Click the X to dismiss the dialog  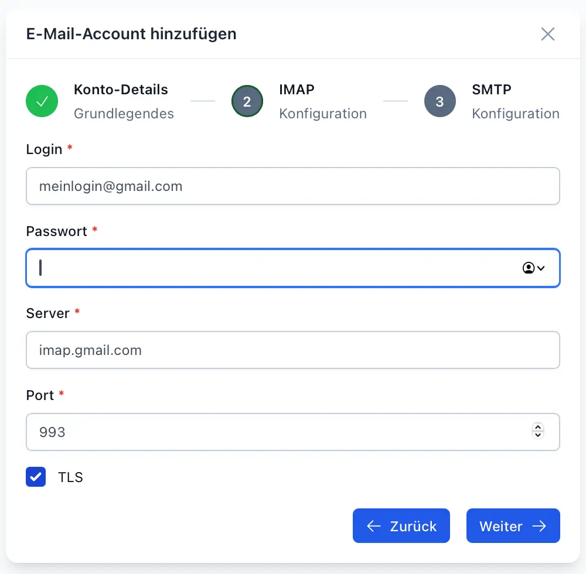548,34
